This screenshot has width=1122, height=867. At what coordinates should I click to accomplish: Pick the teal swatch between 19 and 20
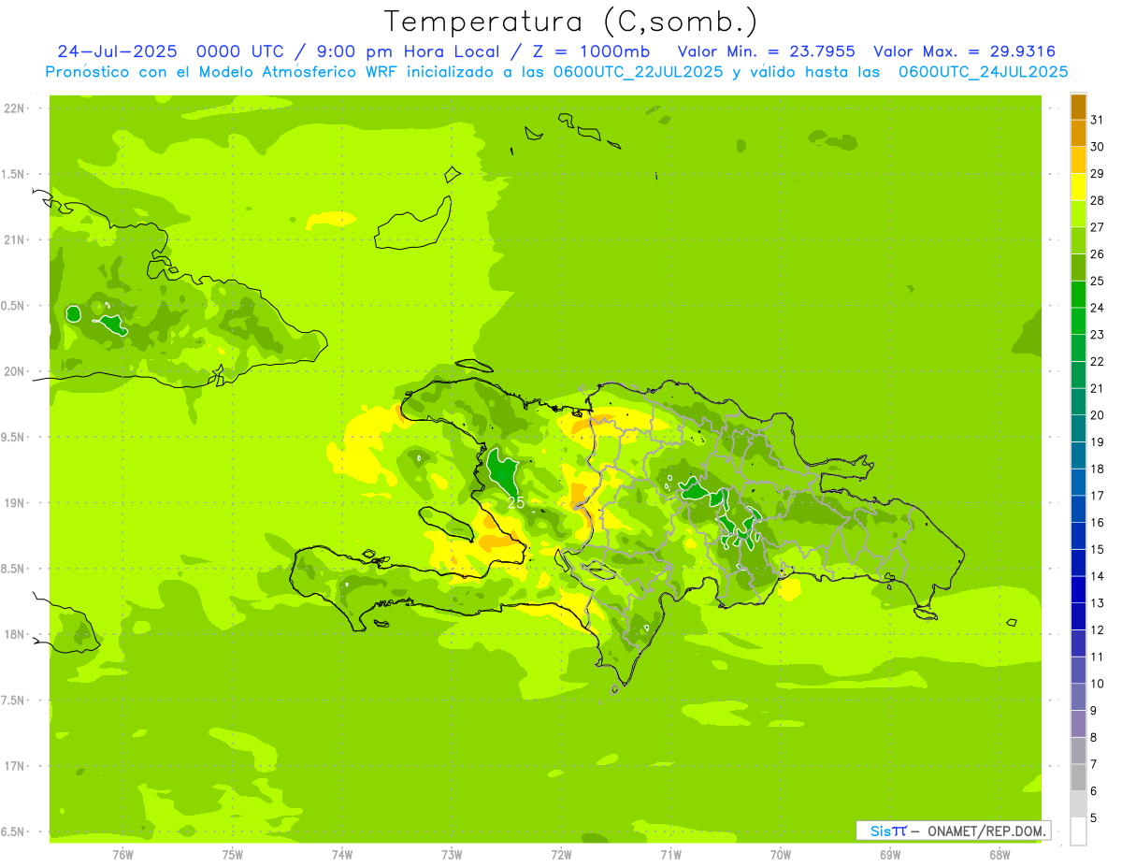click(x=1078, y=428)
